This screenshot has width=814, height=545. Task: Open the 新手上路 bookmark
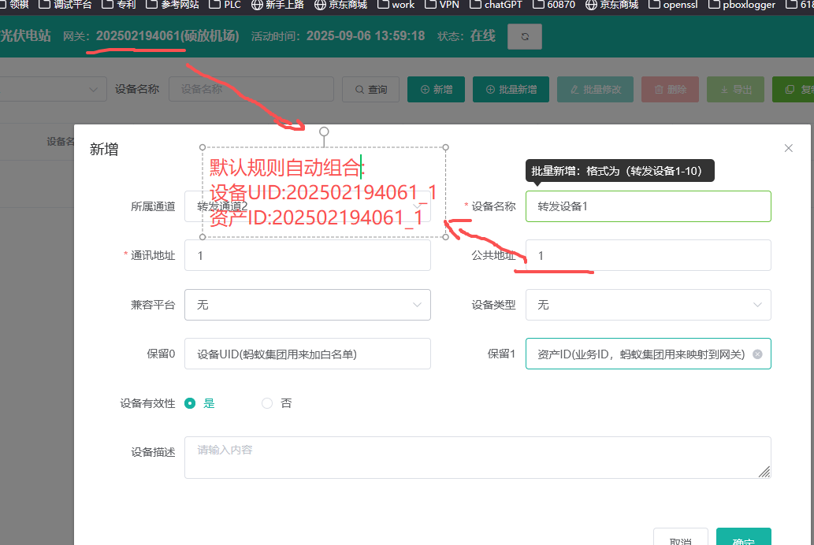tap(280, 5)
